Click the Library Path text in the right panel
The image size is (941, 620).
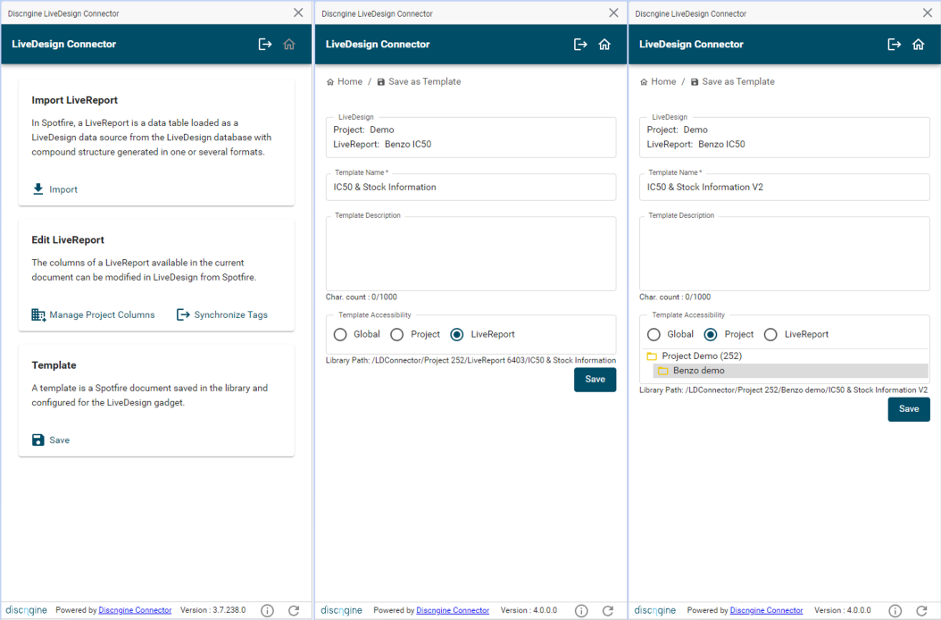[x=783, y=390]
